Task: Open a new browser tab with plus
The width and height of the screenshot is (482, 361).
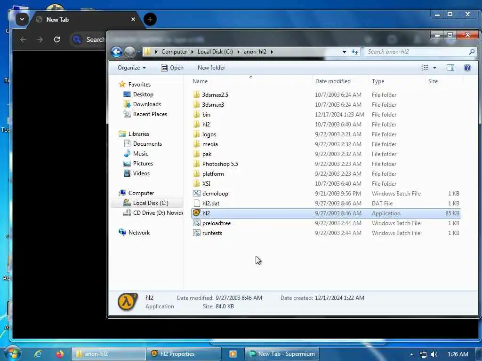Action: [x=150, y=19]
